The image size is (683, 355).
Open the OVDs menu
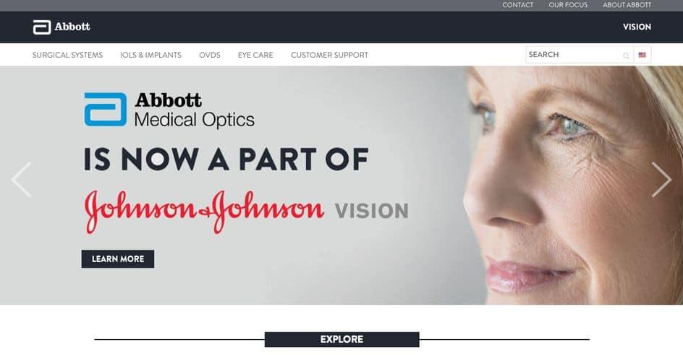pyautogui.click(x=210, y=55)
